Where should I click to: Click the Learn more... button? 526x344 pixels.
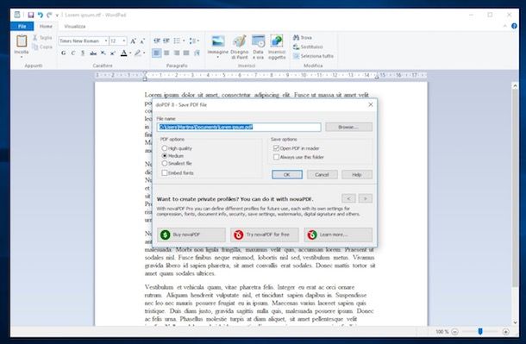pos(338,235)
